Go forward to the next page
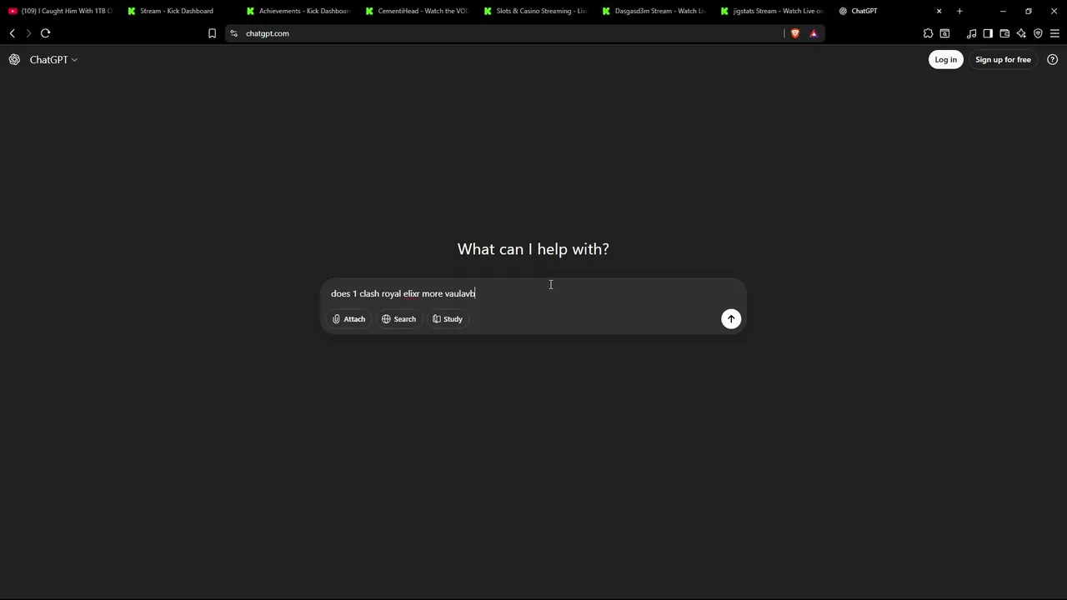 [x=28, y=33]
